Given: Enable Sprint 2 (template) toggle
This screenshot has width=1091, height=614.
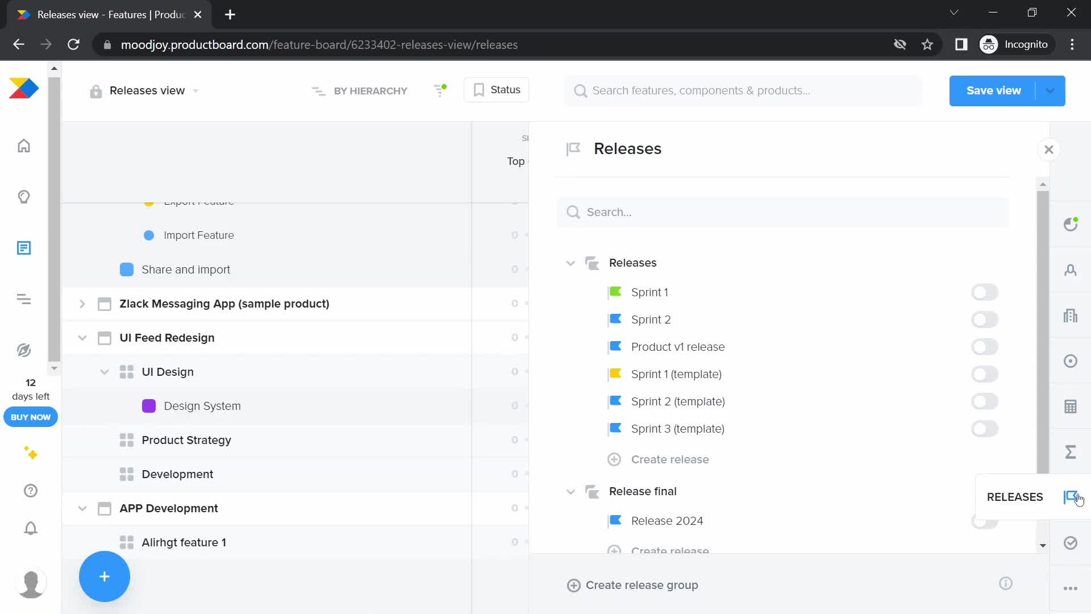Looking at the screenshot, I should point(985,401).
